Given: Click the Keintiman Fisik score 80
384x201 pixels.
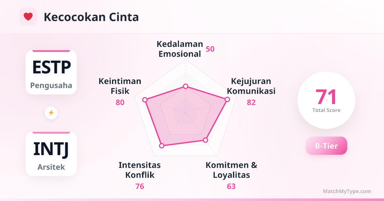Looking at the screenshot, I should [x=120, y=102].
